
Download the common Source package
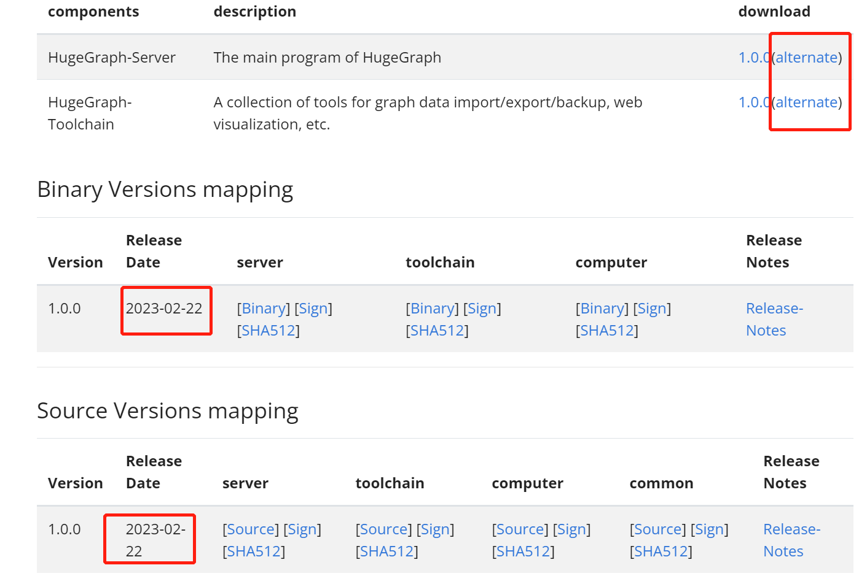pos(658,529)
